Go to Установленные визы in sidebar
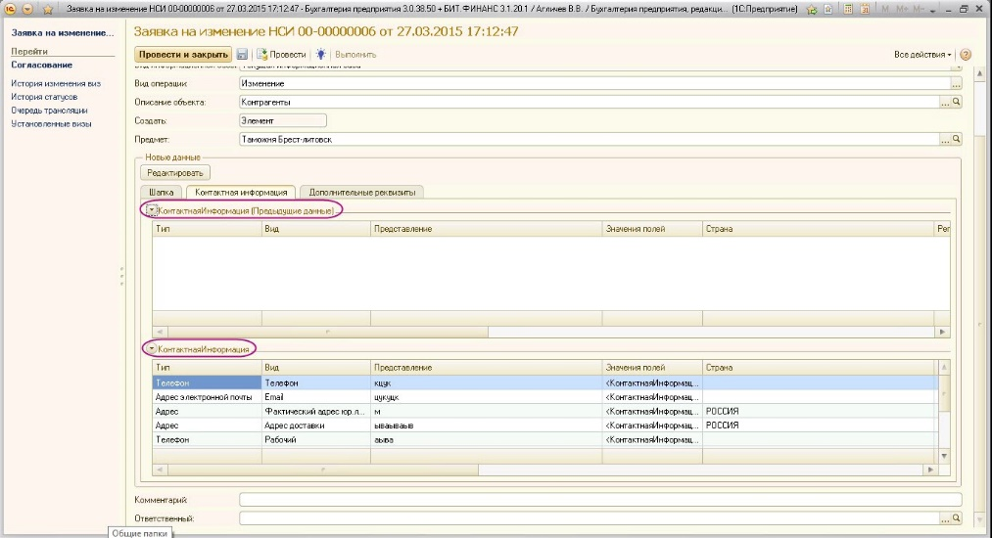Image resolution: width=992 pixels, height=538 pixels. coord(51,124)
